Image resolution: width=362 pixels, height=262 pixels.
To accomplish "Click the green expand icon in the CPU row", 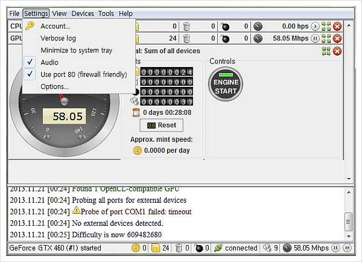I will tap(326, 26).
